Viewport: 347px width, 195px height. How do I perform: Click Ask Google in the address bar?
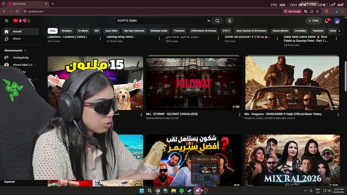click(292, 11)
